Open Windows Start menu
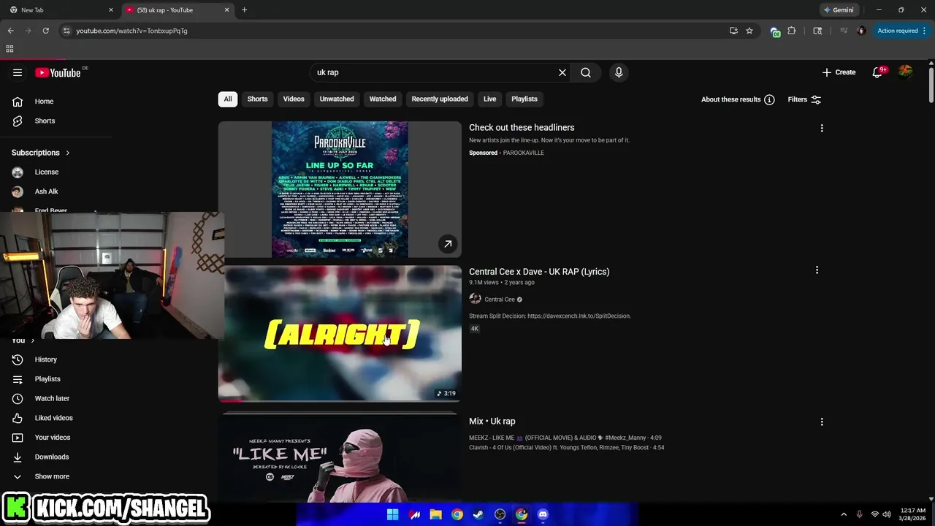This screenshot has width=935, height=526. 392,514
